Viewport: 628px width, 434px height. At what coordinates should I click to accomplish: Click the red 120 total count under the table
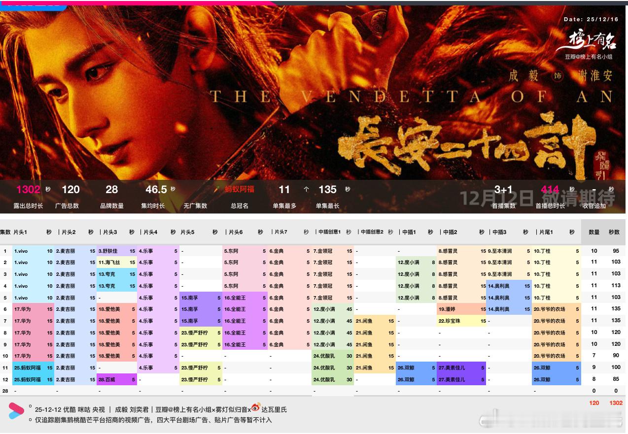594,403
